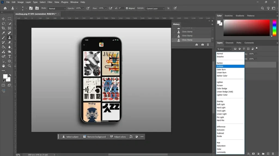Click the zoom level 50% field
The image size is (279, 156).
tap(18, 155)
